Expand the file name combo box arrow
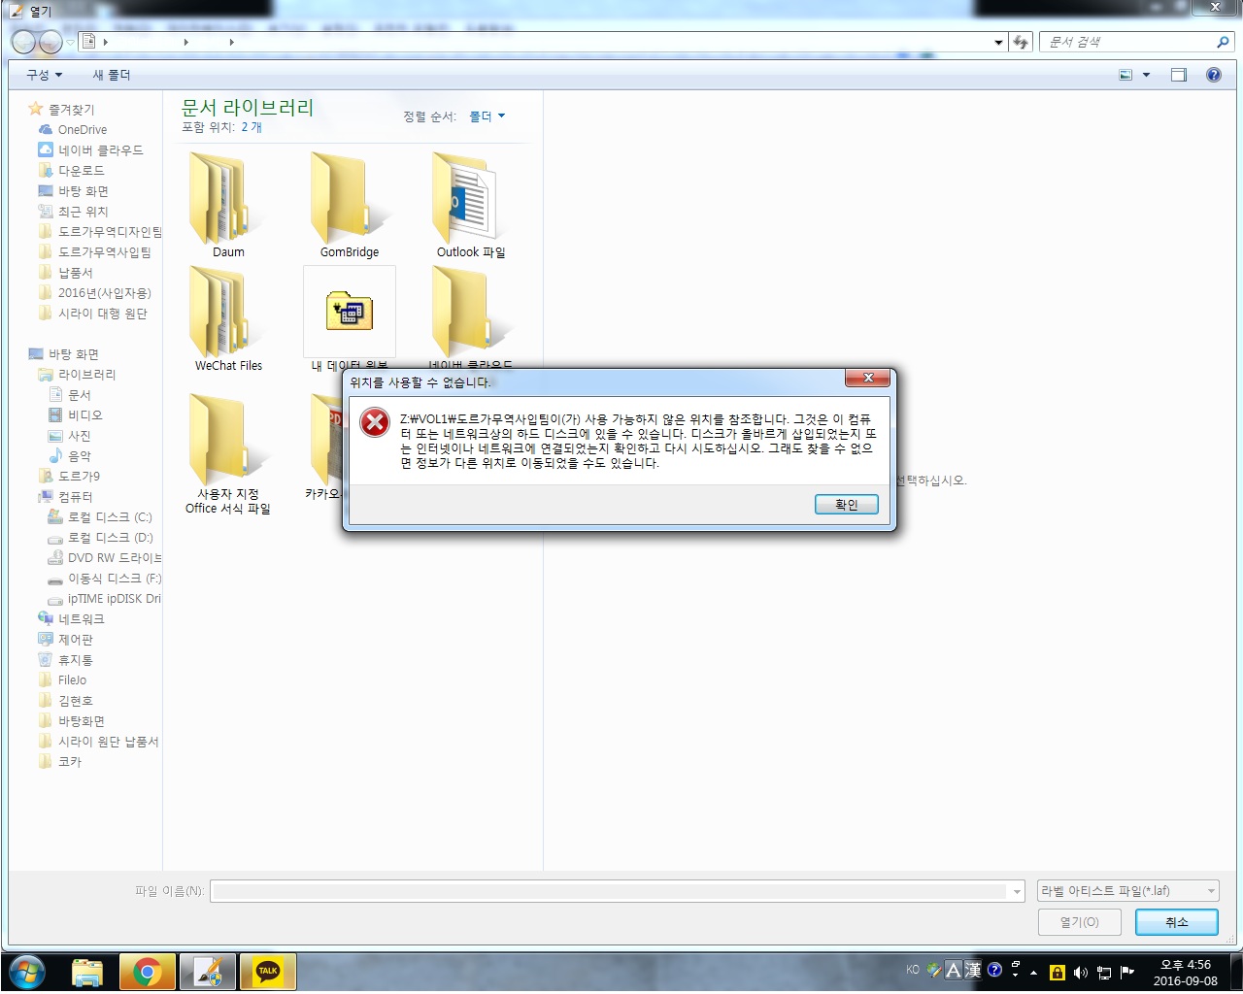Image resolution: width=1243 pixels, height=994 pixels. (1017, 891)
